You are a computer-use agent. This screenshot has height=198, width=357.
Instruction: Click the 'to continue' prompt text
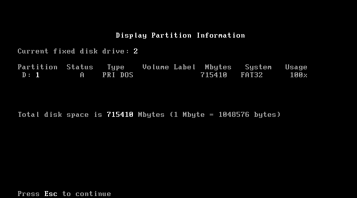coord(86,194)
